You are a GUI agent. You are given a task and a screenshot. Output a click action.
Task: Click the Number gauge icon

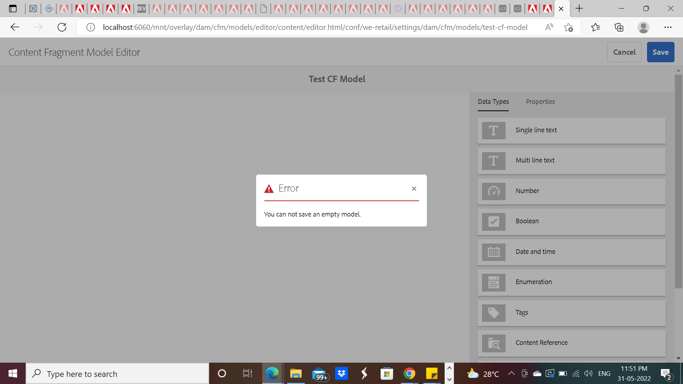coord(493,191)
